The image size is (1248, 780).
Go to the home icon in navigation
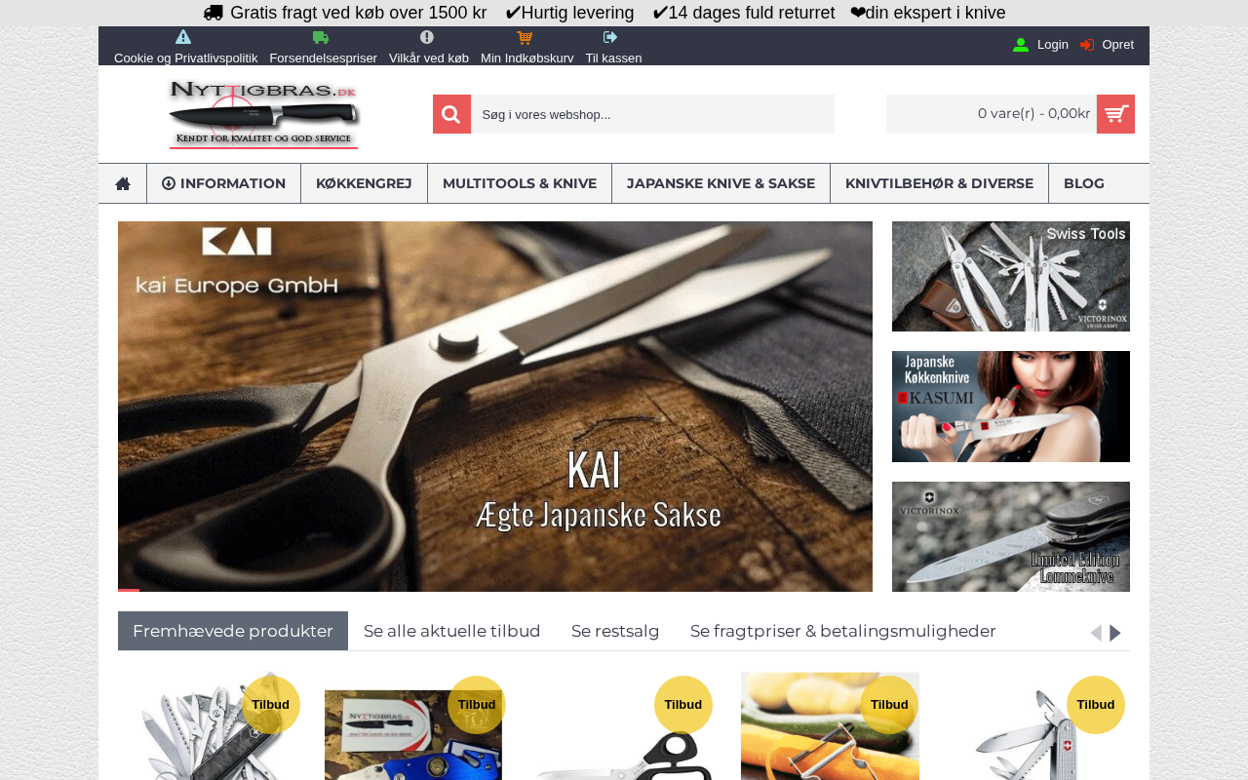point(123,183)
